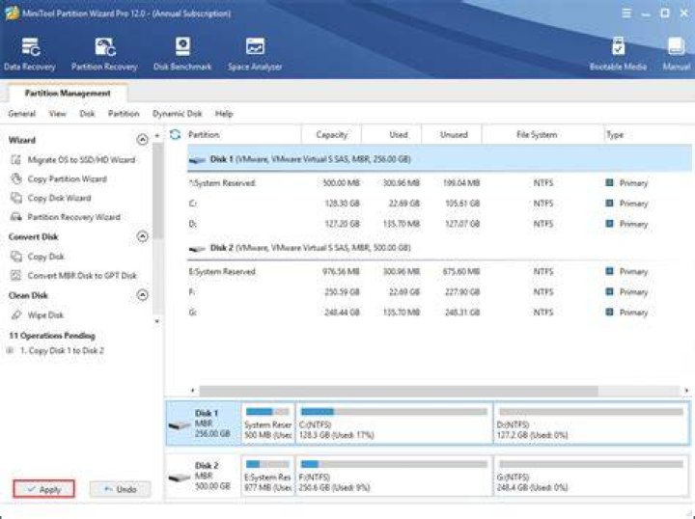Select the E:System Reserved partition row
The image size is (695, 519).
[x=439, y=271]
